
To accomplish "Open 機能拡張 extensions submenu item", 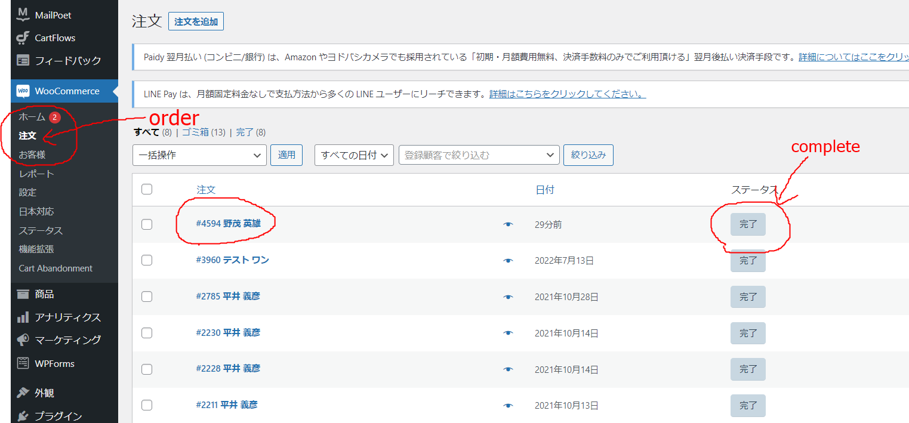I will (36, 249).
